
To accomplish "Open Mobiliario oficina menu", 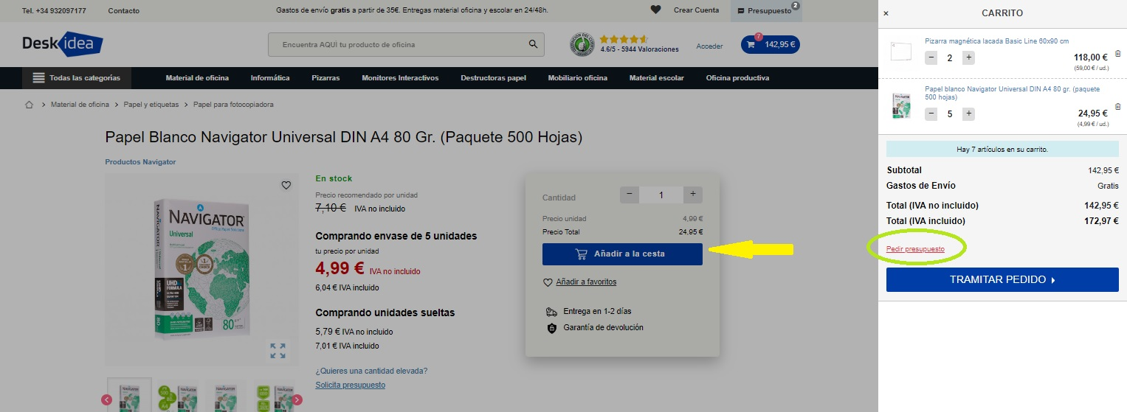I will point(578,78).
